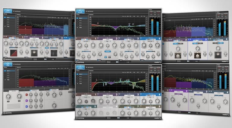This screenshot has height=128, width=232.
Task: Click the frequency knob of Equalizer band 1
Action: [x=80, y=101]
